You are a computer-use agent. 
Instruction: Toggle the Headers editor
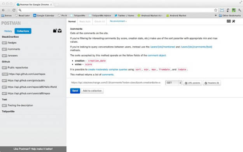(212, 83)
